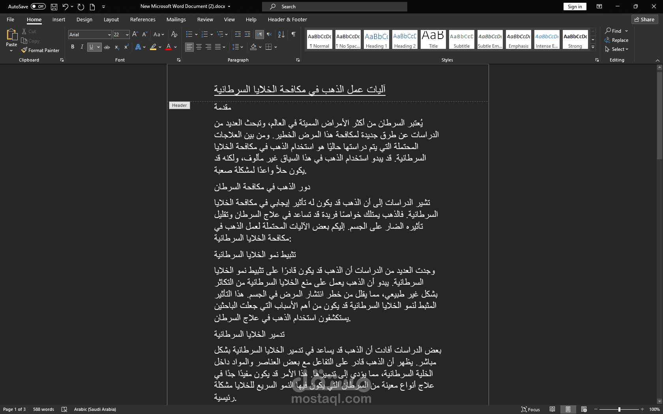663x414 pixels.
Task: Click the Sign in button
Action: click(x=575, y=7)
